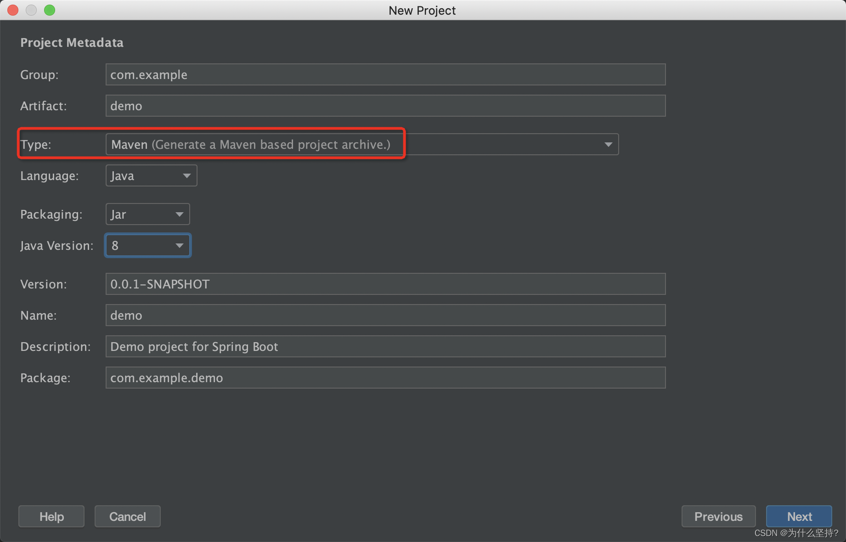This screenshot has width=846, height=542.
Task: Select the Type: label text
Action: point(36,144)
